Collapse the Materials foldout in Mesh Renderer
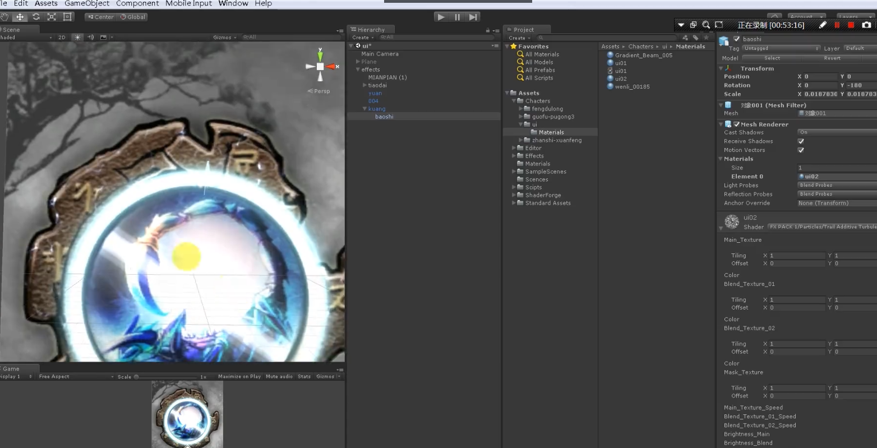877x448 pixels. point(721,159)
